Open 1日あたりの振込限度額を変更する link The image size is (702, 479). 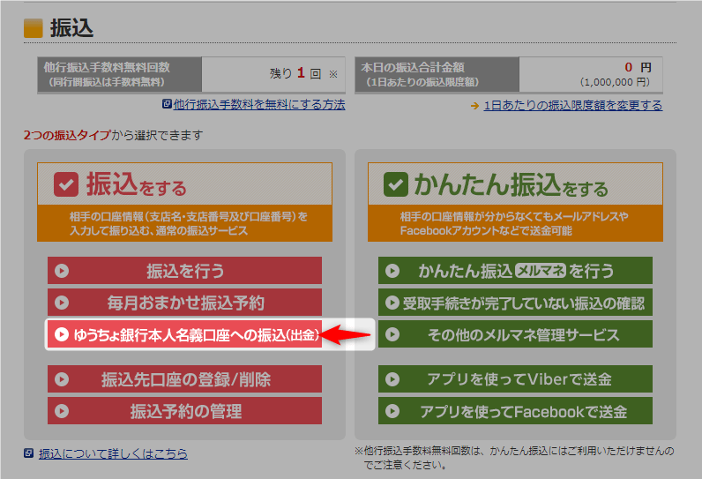click(572, 105)
